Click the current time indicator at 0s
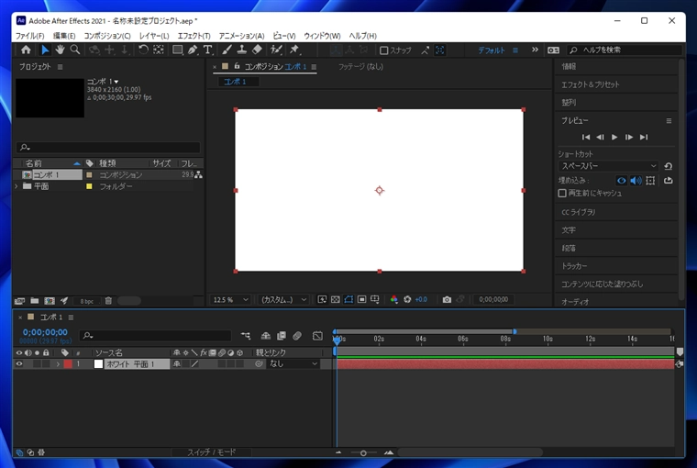This screenshot has width=697, height=468. (x=337, y=340)
